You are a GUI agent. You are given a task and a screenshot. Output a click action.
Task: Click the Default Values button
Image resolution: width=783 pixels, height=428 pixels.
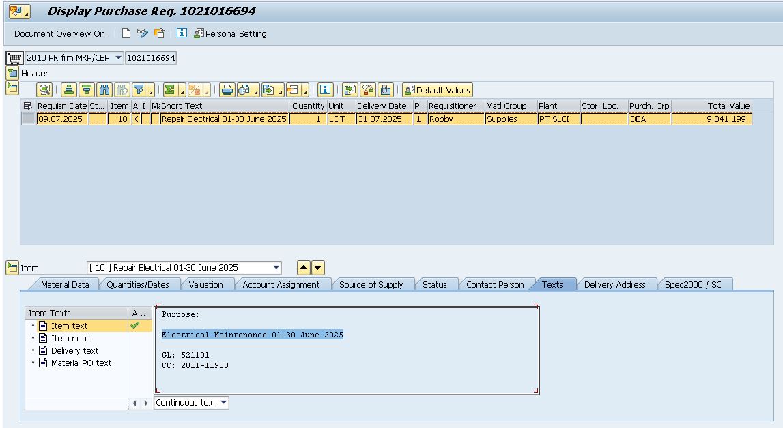point(438,90)
